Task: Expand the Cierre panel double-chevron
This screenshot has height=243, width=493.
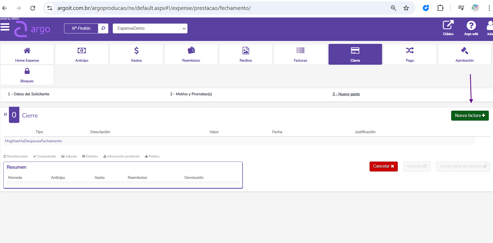Action: click(x=5, y=114)
